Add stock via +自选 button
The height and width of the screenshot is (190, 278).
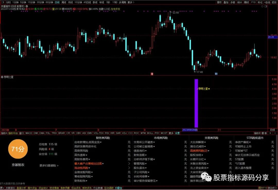click(x=267, y=2)
